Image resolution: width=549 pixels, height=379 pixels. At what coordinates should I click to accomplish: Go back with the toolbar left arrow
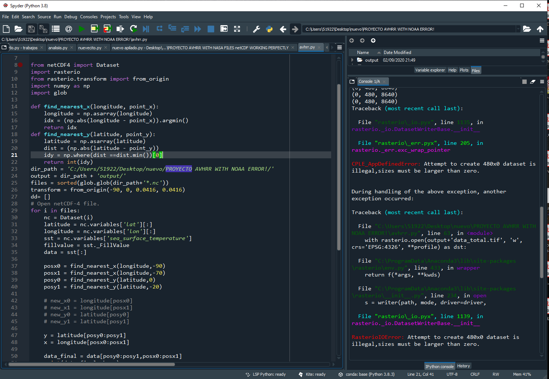[x=283, y=29]
